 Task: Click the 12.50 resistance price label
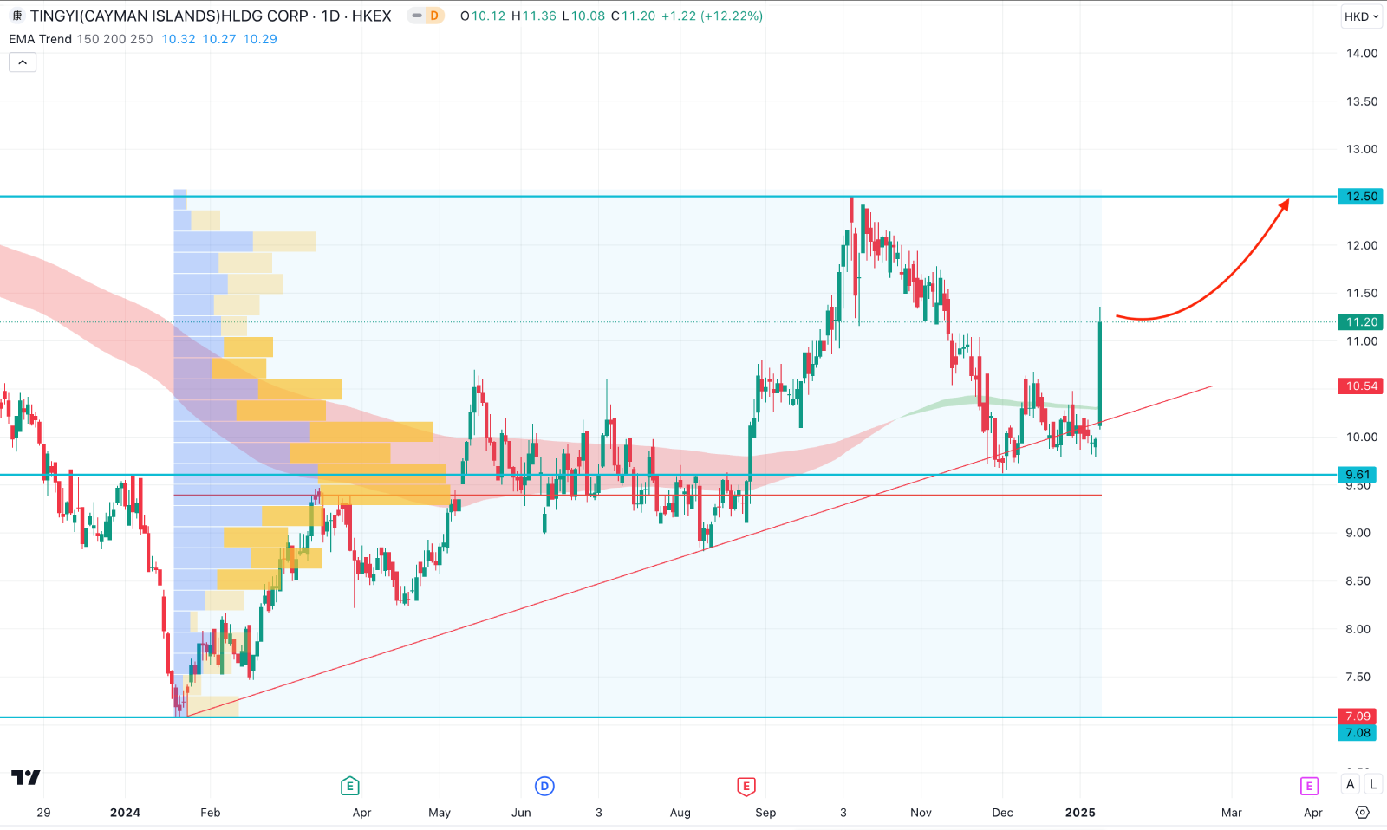1360,197
